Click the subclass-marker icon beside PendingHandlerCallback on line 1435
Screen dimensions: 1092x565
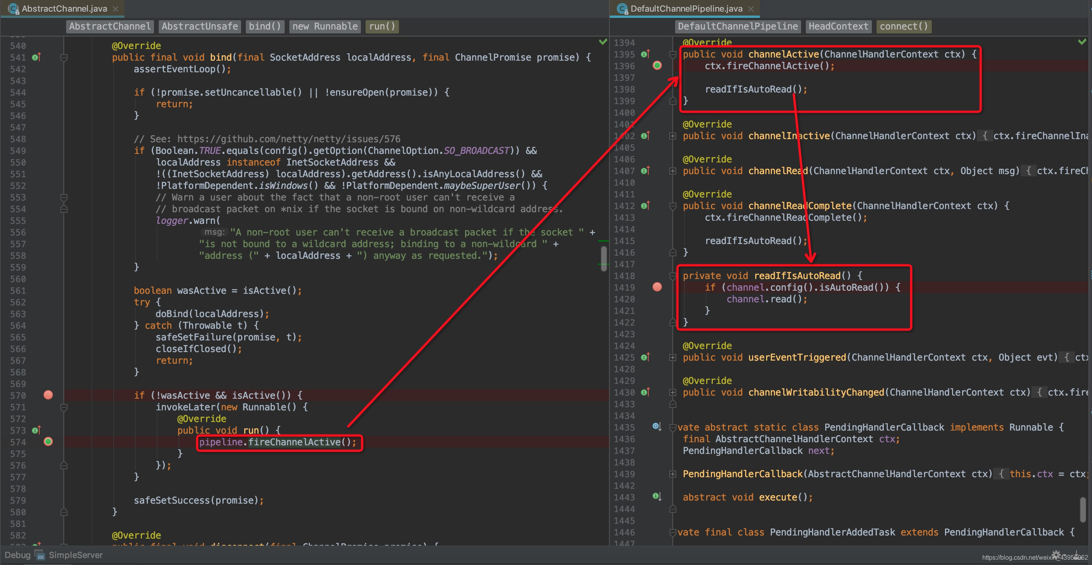pyautogui.click(x=657, y=427)
